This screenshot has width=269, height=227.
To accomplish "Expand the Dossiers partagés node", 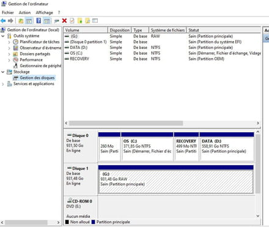I will 9,54.
